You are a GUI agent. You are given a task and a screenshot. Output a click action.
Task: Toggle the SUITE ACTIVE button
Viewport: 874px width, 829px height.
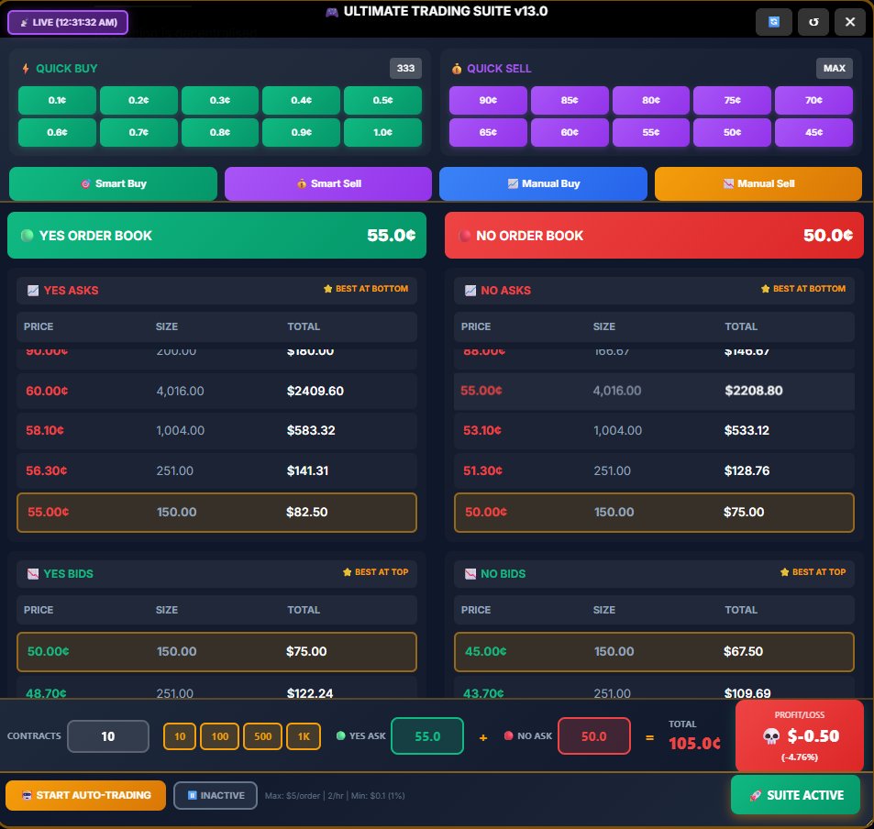pyautogui.click(x=795, y=796)
